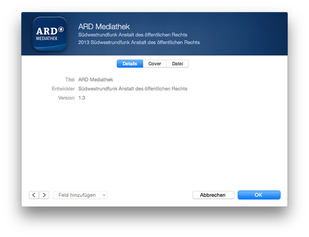This screenshot has width=309, height=237.
Task: Open the Feld hinzufügen dropdown
Action: 80,195
